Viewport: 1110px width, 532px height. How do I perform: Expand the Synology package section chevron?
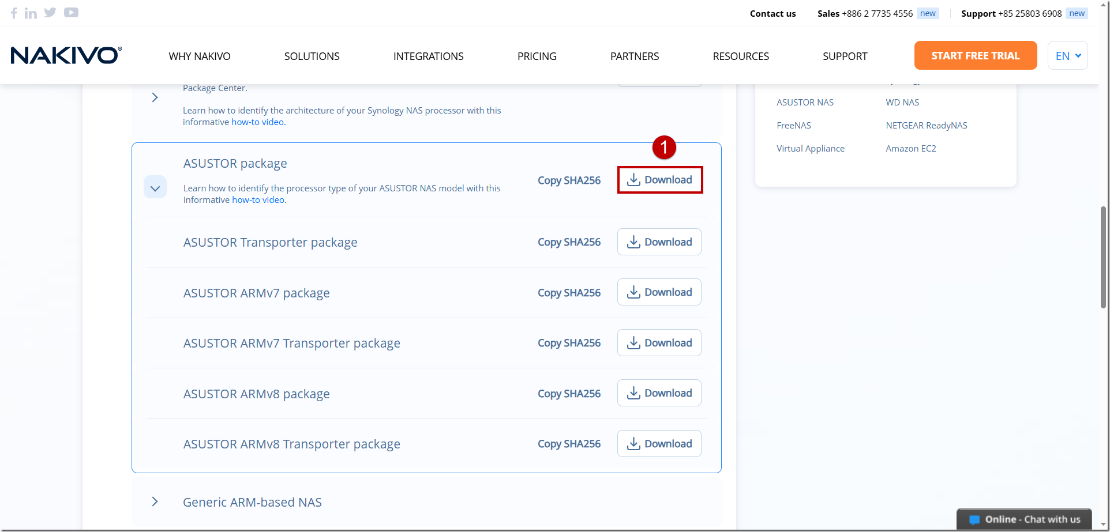pyautogui.click(x=155, y=97)
